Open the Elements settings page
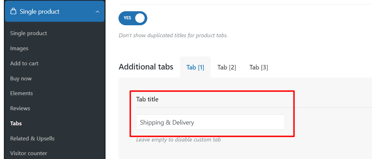 click(22, 93)
